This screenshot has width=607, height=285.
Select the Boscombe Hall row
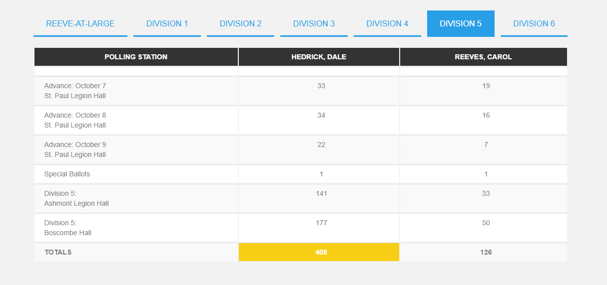click(67, 228)
